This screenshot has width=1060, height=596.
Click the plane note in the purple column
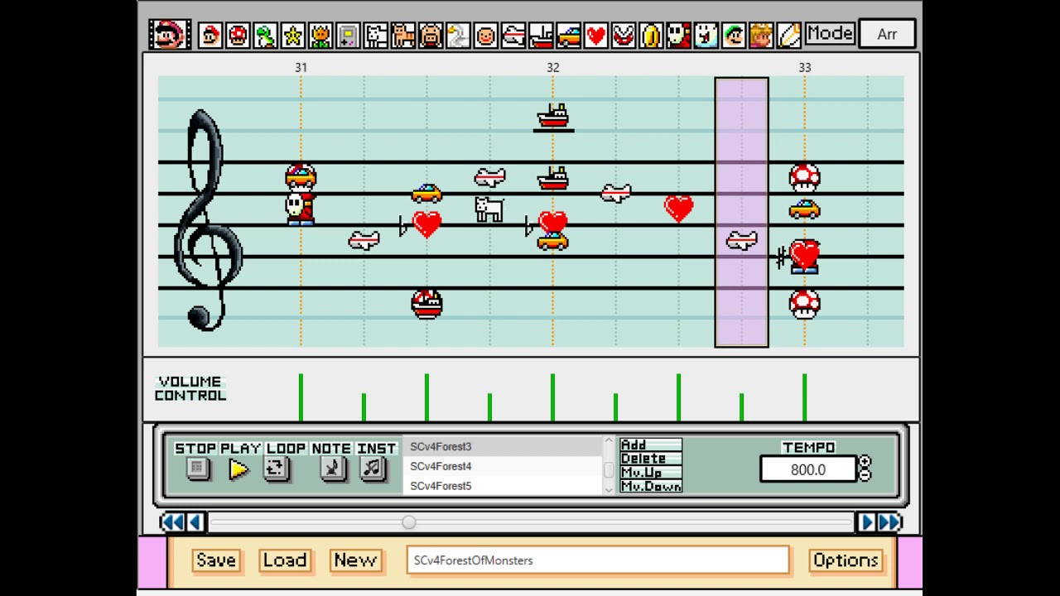(741, 241)
